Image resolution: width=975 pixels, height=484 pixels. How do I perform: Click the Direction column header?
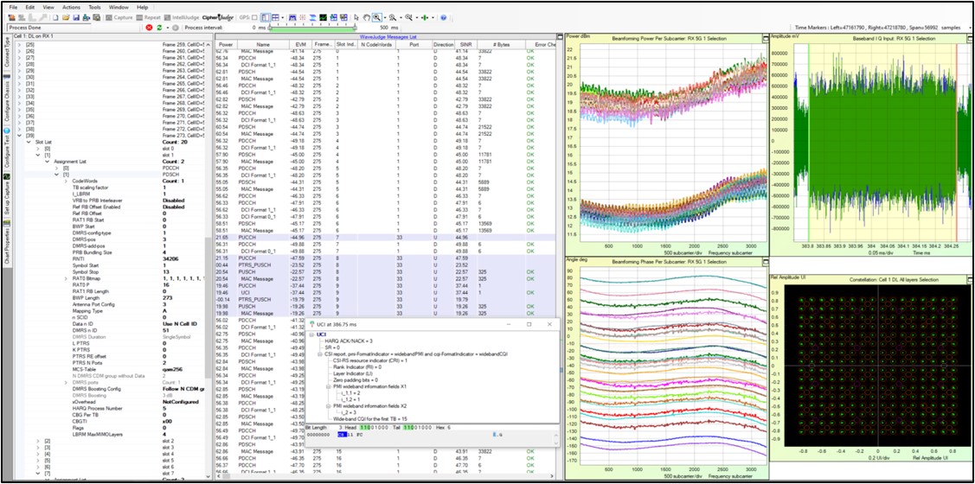pos(443,45)
